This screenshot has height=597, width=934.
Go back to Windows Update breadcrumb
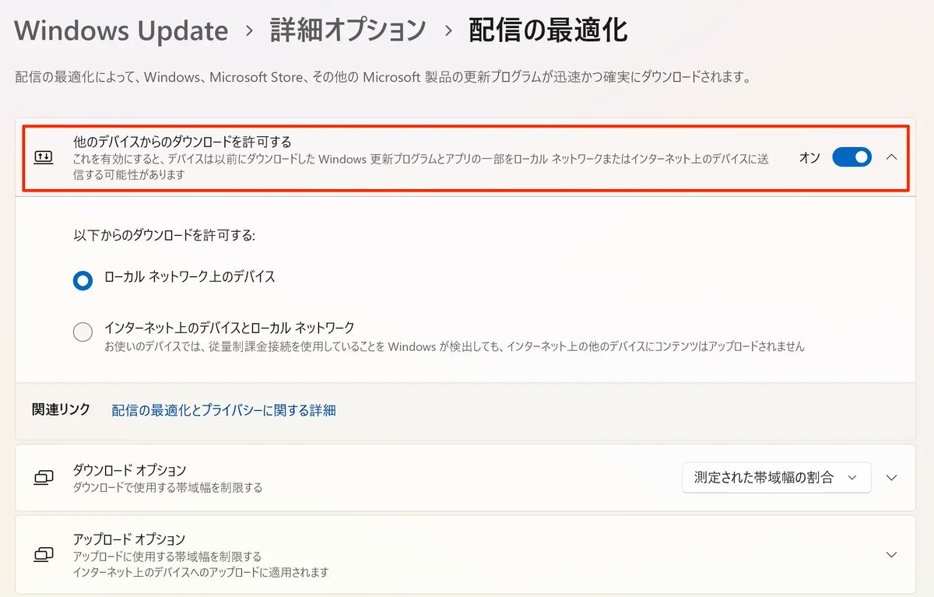[x=121, y=31]
